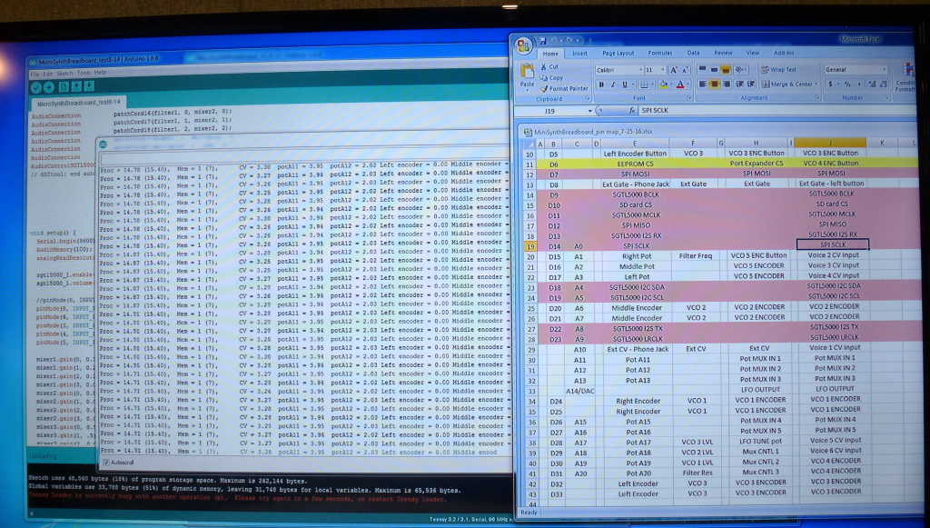Open the Fill Color dropdown arrow
This screenshot has width=930, height=528.
point(671,85)
